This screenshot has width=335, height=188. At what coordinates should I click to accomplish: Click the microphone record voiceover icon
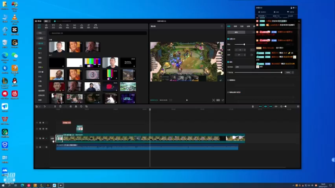coord(253,107)
